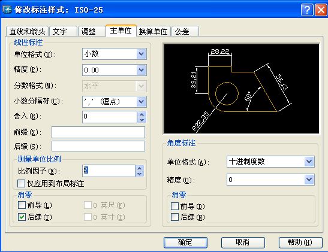328x252 pixels.
Task: Click the 比例因子 input field
Action: click(x=109, y=171)
